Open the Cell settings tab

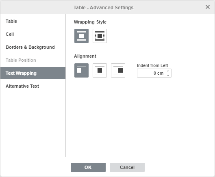coord(33,34)
